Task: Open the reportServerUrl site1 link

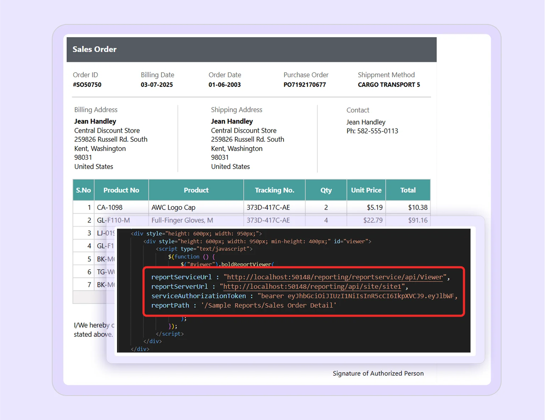Action: (x=312, y=286)
